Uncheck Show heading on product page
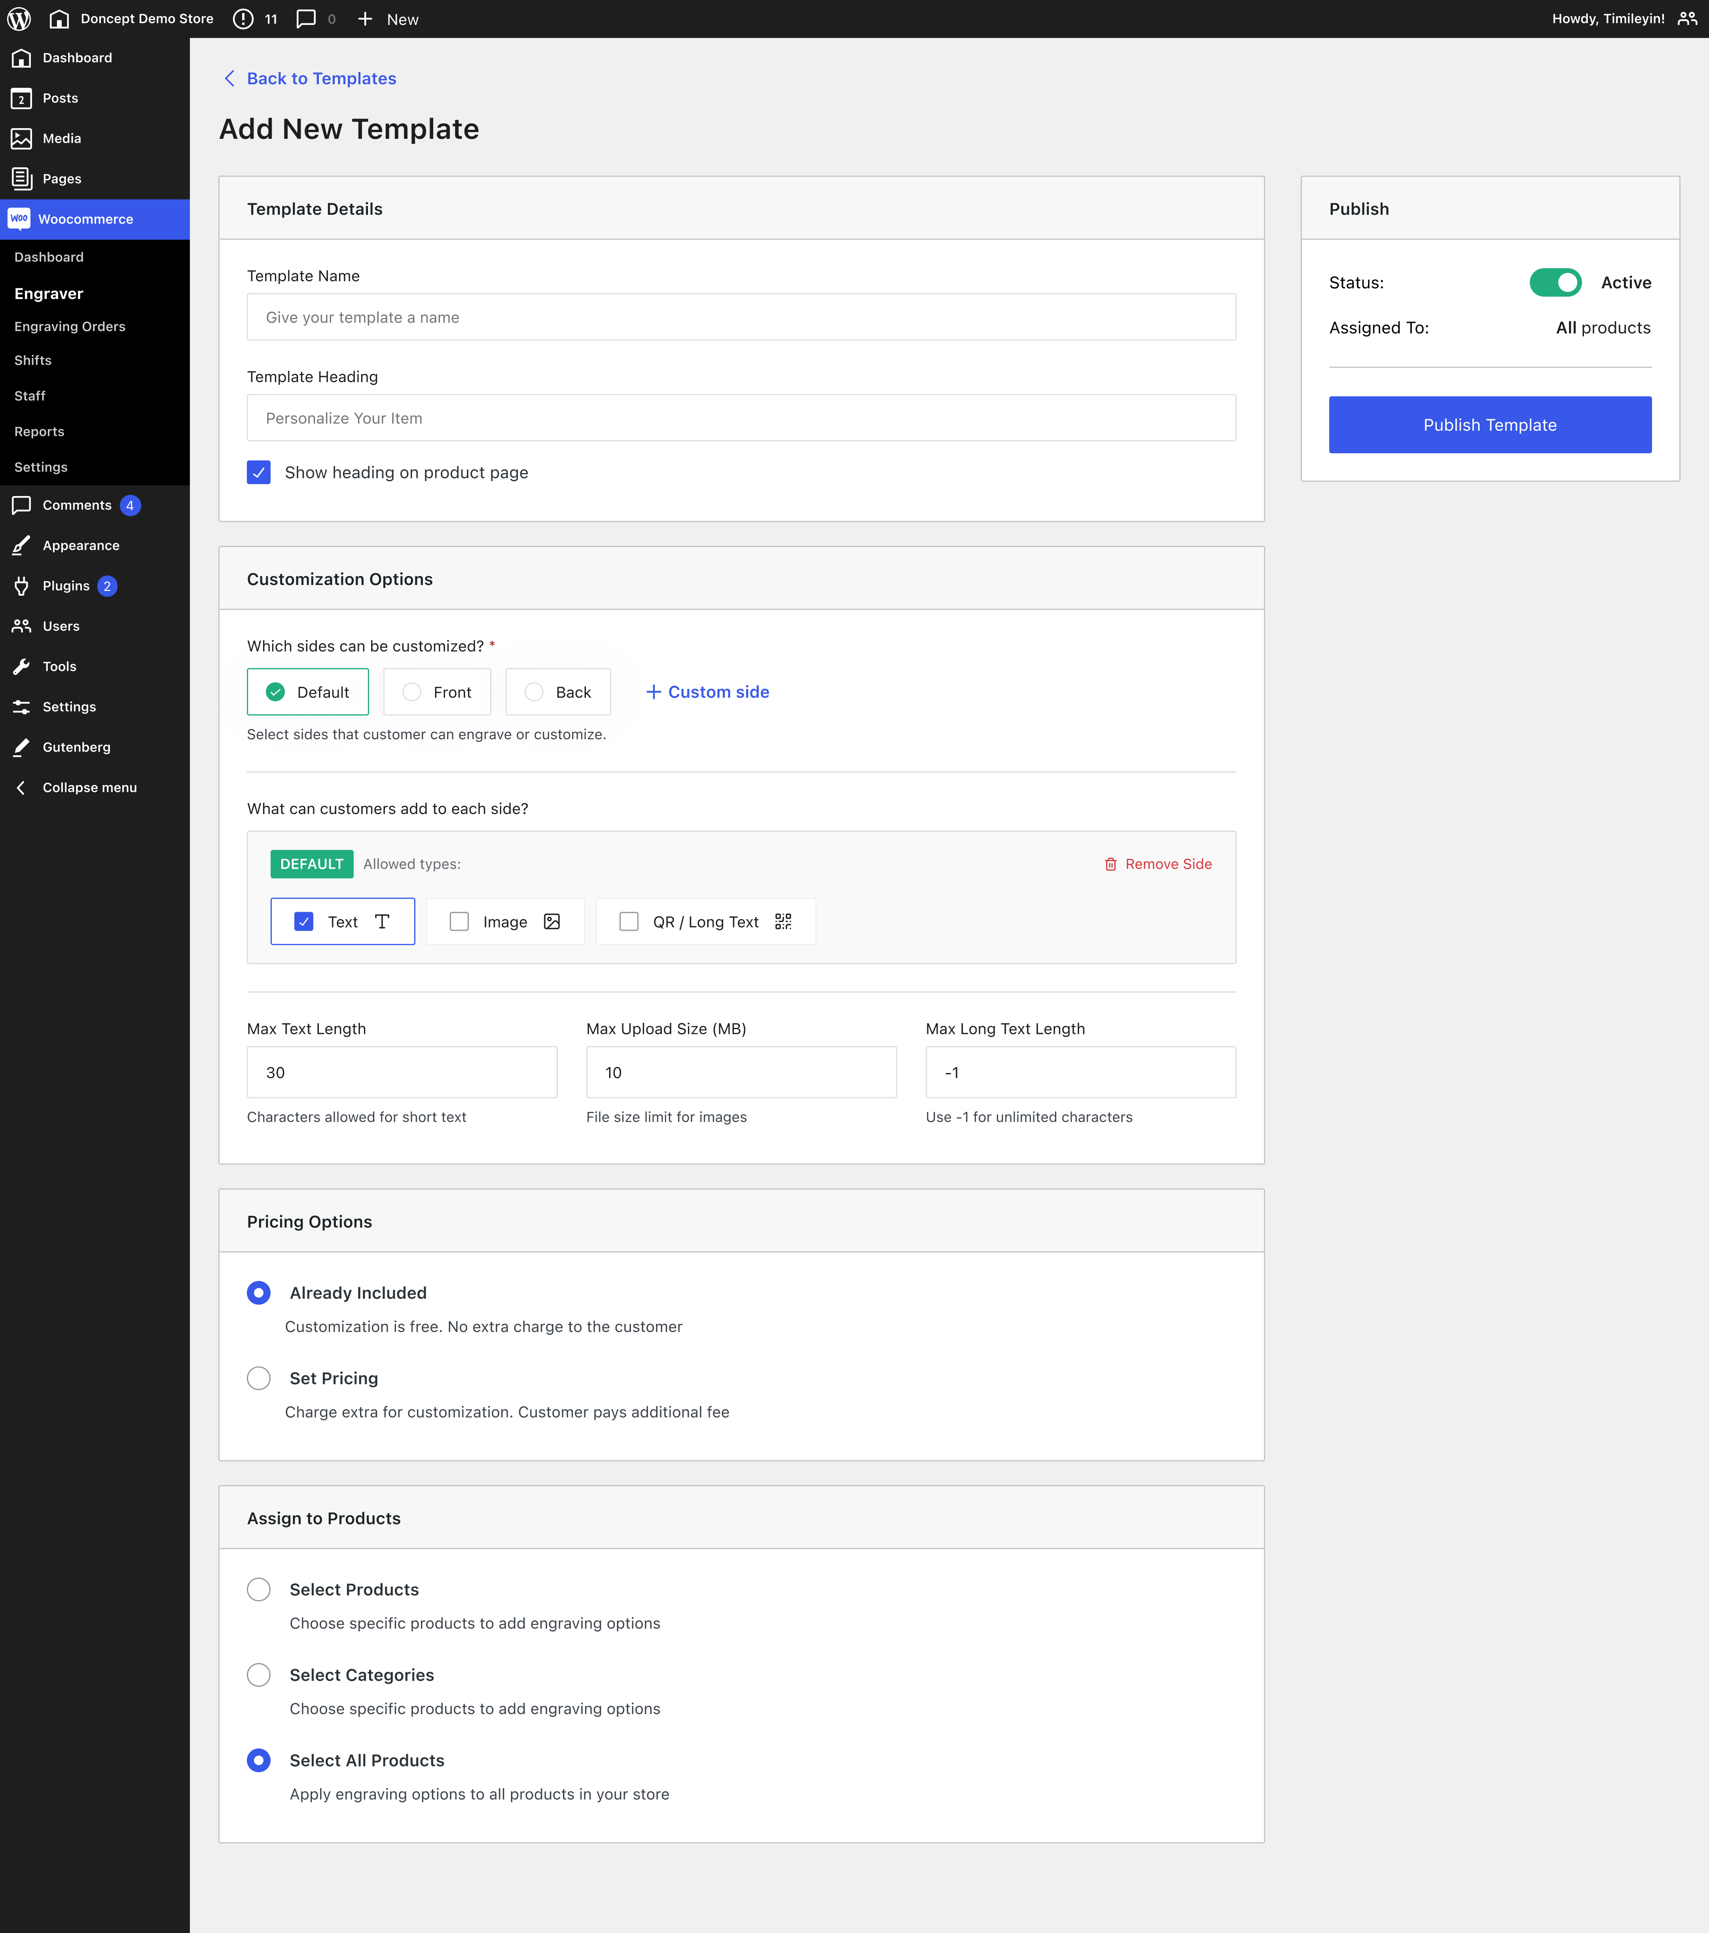1709x1933 pixels. coord(259,472)
